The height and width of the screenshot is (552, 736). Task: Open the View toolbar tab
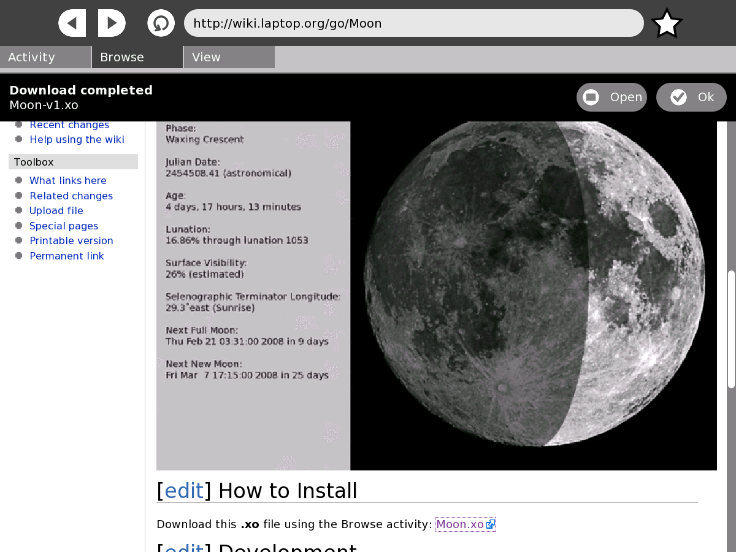pyautogui.click(x=229, y=57)
